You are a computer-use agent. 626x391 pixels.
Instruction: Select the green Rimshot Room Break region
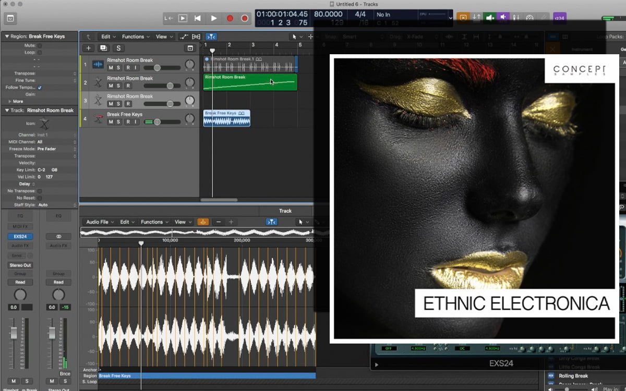tap(250, 82)
